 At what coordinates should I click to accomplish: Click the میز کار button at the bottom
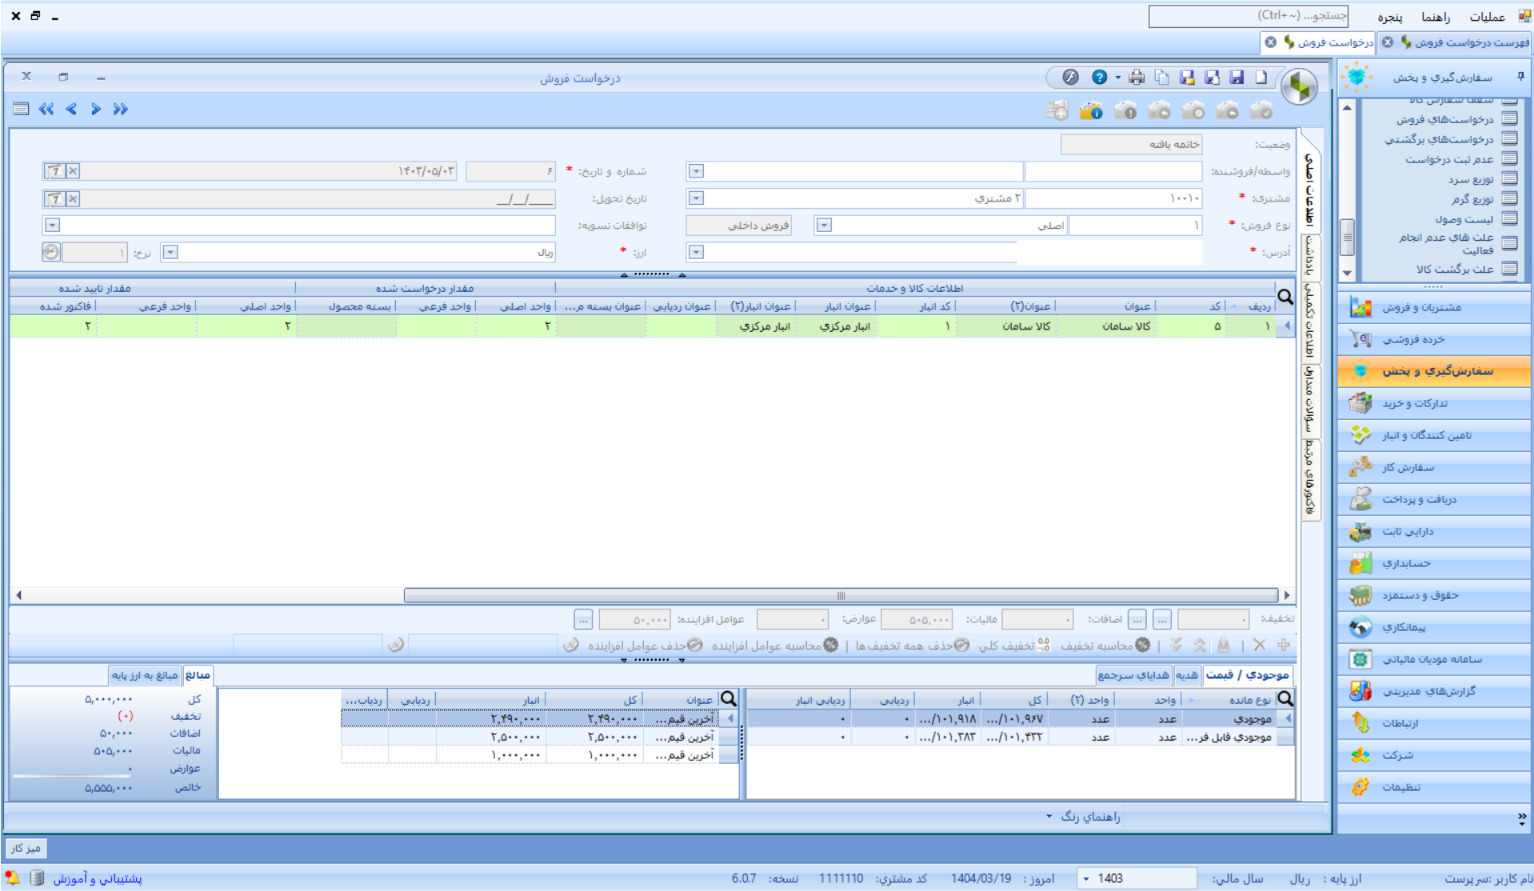[26, 848]
